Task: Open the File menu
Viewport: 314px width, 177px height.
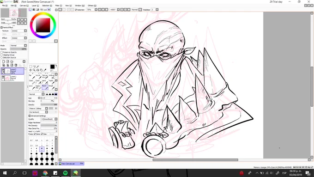Action: pyautogui.click(x=5, y=6)
